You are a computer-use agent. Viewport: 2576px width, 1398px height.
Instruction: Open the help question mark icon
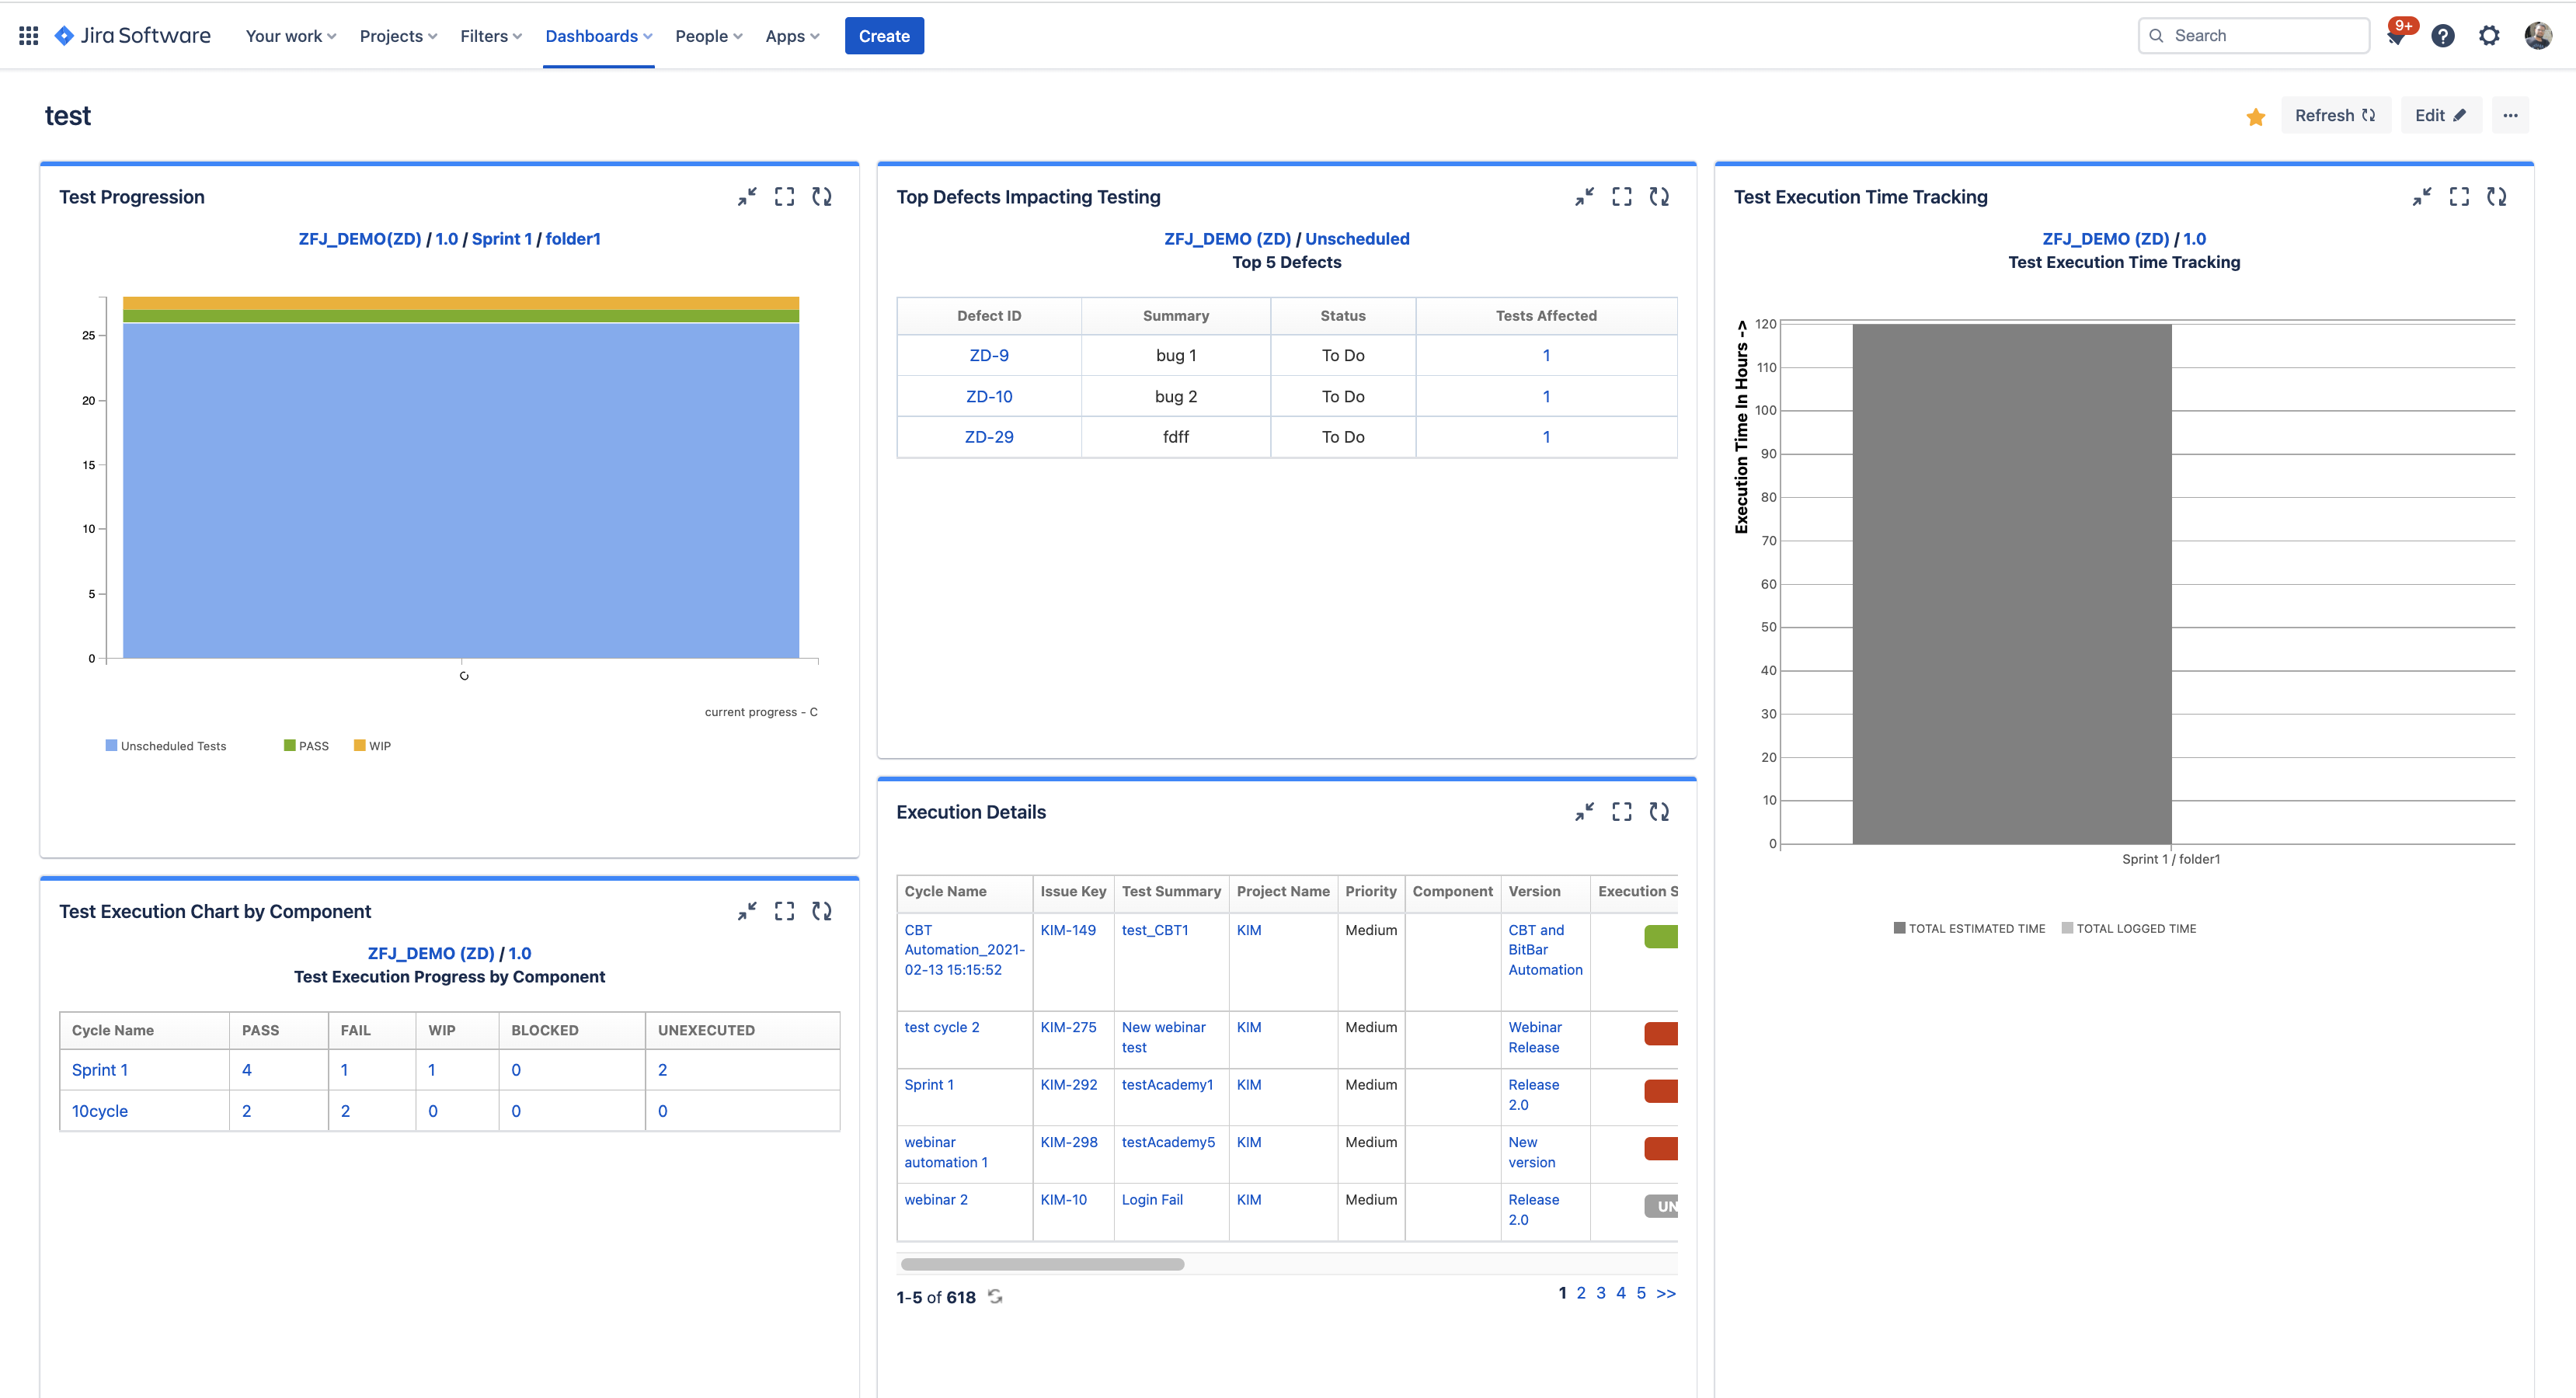tap(2442, 36)
